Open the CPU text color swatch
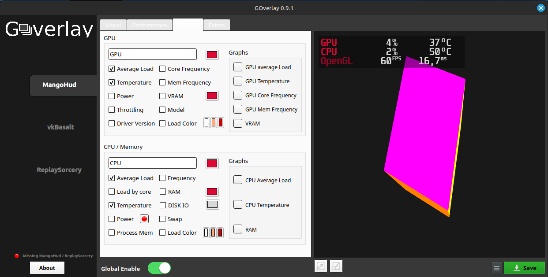Image resolution: width=548 pixels, height=277 pixels. pyautogui.click(x=212, y=163)
